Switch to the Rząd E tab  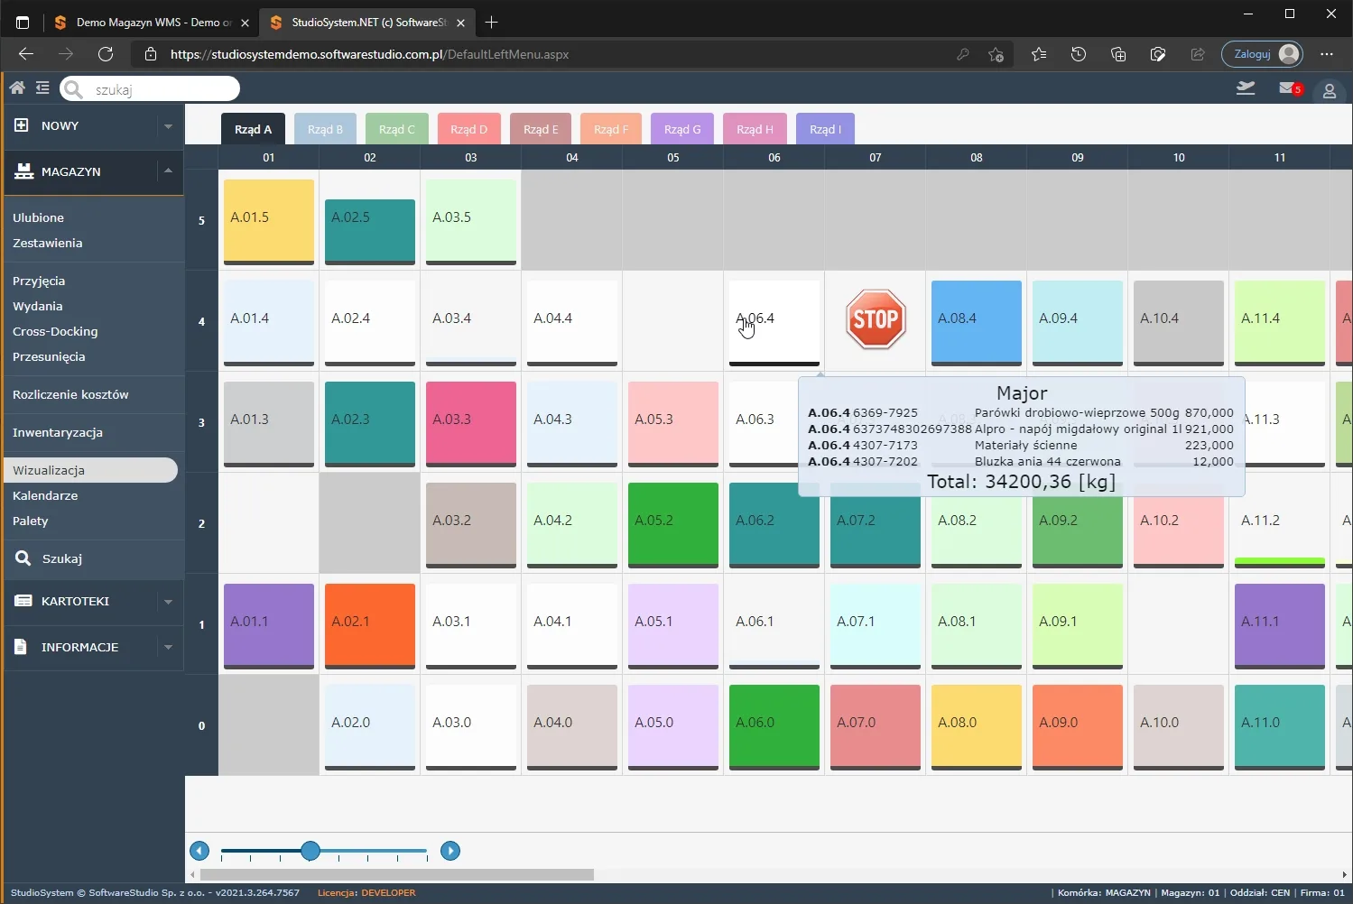tap(541, 129)
